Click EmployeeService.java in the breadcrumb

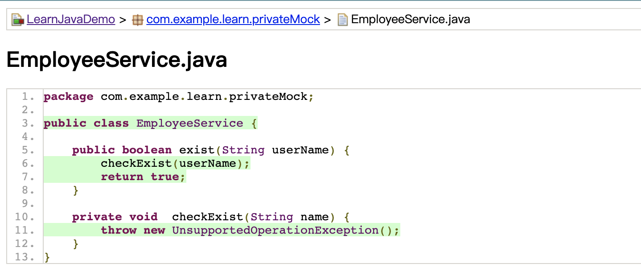[x=411, y=20]
